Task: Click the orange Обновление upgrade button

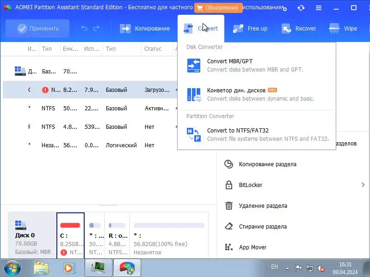Action: (218, 8)
